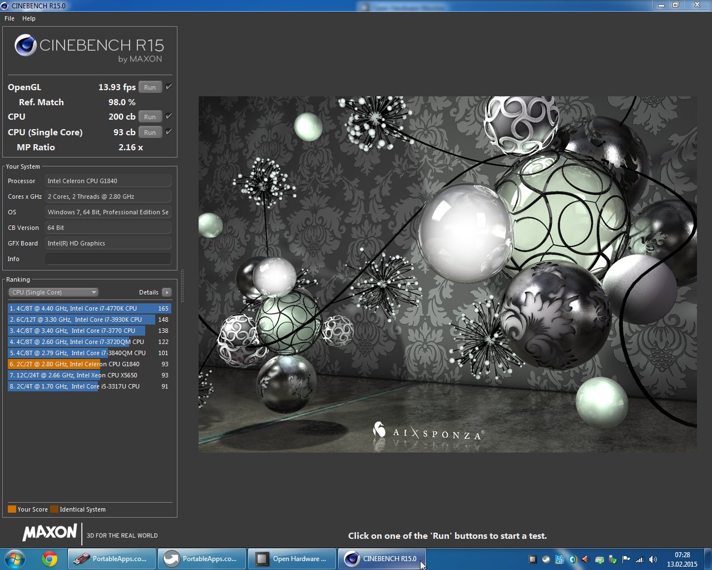The image size is (712, 570).
Task: Click the Cinebench icon in the title bar
Action: point(6,6)
